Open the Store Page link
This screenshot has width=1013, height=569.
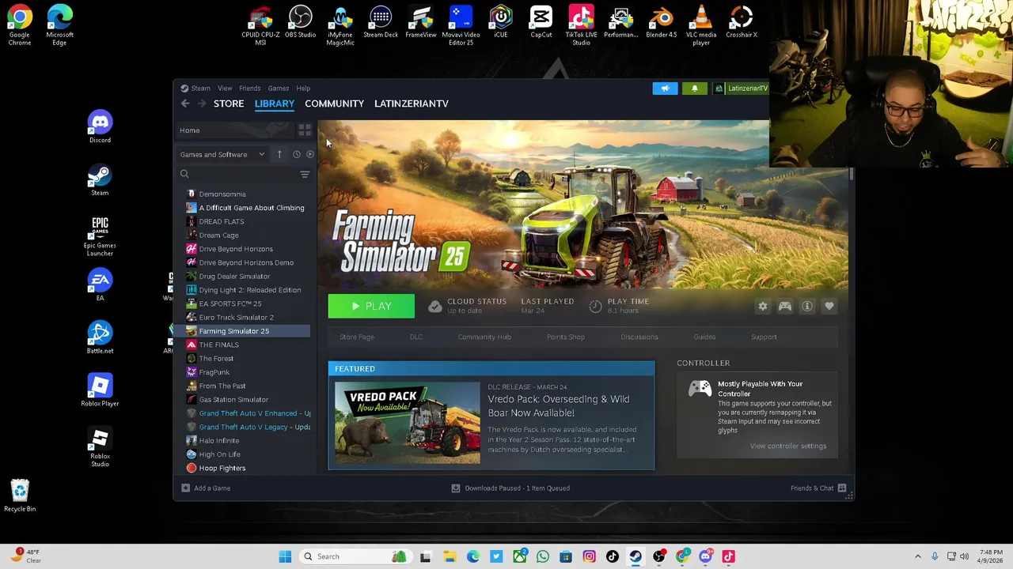[357, 337]
